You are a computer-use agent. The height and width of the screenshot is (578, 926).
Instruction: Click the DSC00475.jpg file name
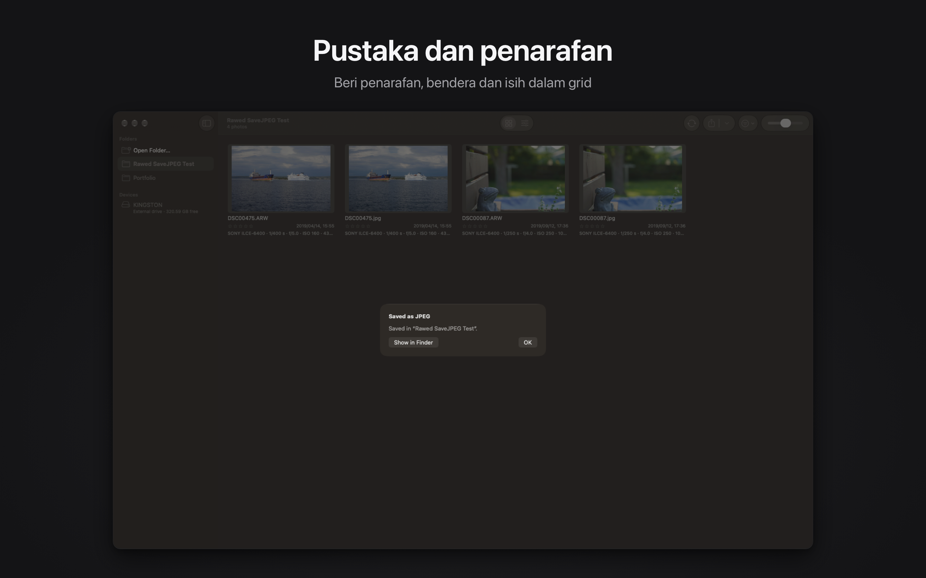[363, 218]
